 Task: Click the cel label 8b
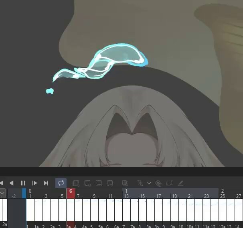(157, 226)
